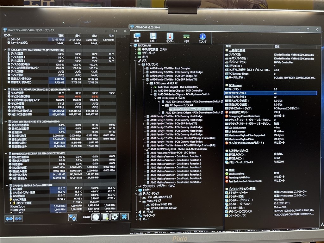Select the メモリ・ベース・アドレス 0 row
324x243 pixels.
pos(271,162)
